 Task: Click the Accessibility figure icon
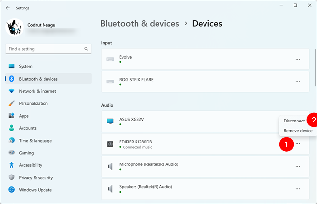click(12, 165)
